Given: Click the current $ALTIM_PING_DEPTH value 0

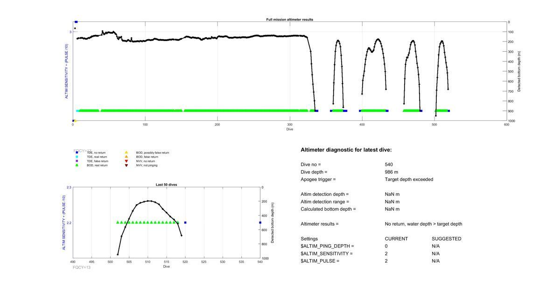Looking at the screenshot, I should [x=386, y=246].
